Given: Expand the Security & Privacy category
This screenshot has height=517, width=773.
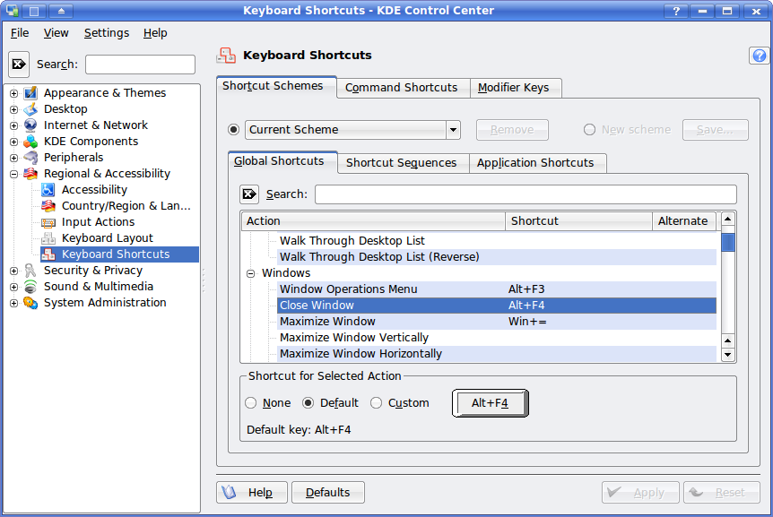Looking at the screenshot, I should pyautogui.click(x=13, y=271).
